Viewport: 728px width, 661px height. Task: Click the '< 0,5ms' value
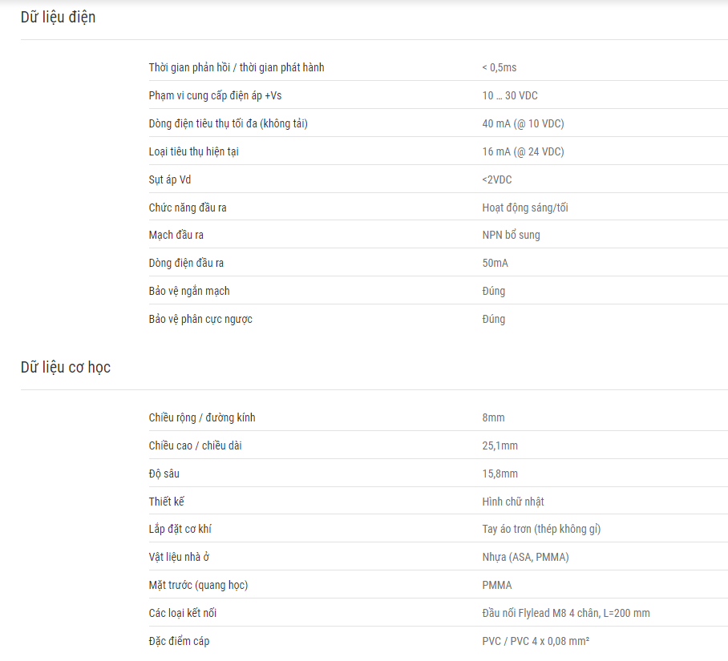(499, 68)
